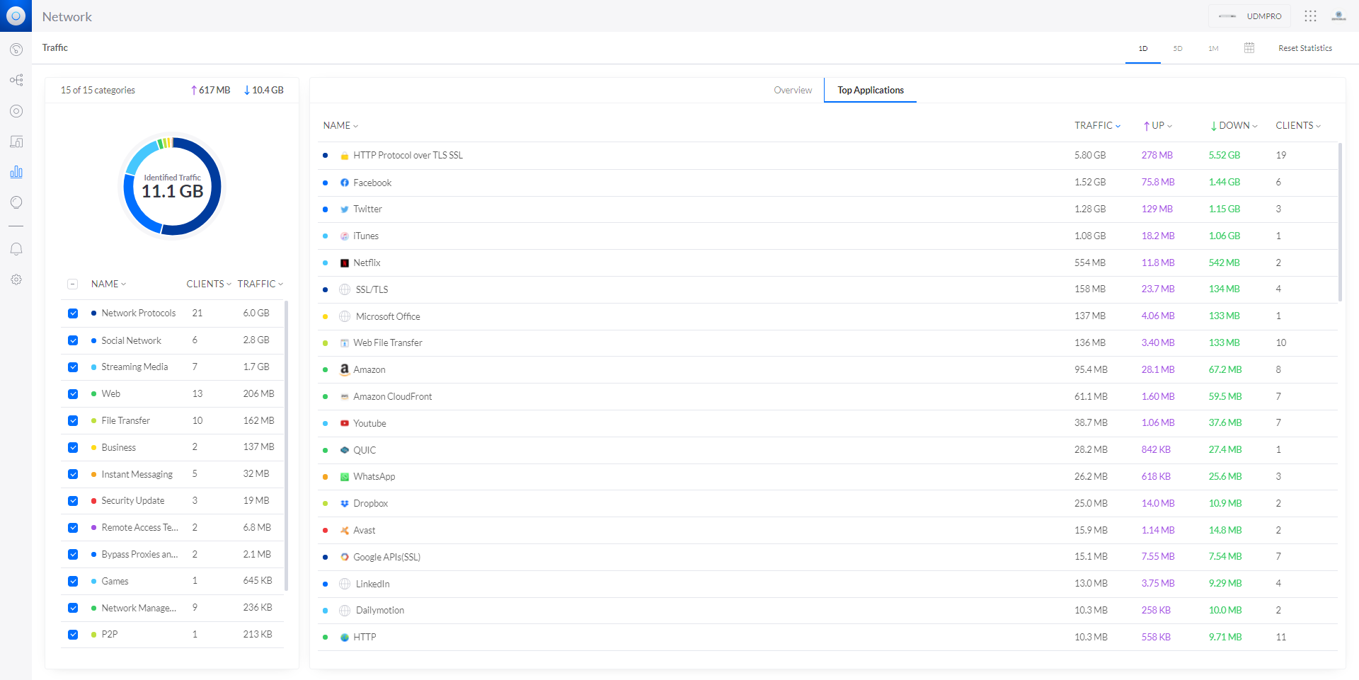Open the UDMPRO device selector

coord(1250,16)
